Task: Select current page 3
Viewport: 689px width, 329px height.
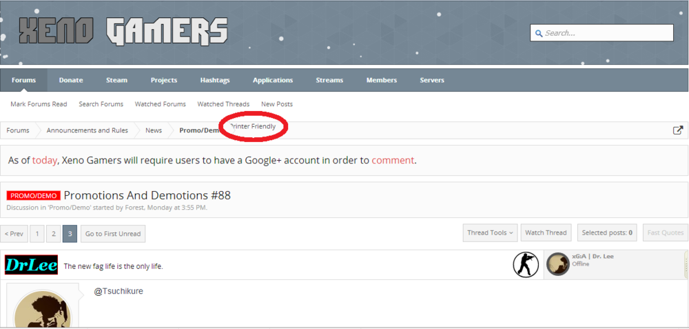Action: coord(70,234)
